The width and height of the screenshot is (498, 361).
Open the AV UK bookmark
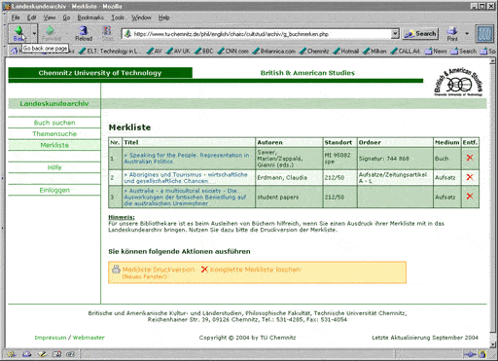tap(178, 51)
